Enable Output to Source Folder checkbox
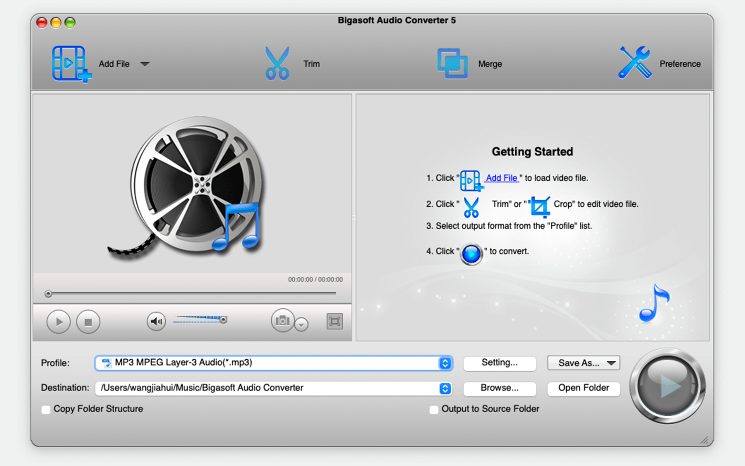Screen dimensions: 745x466 coord(434,409)
